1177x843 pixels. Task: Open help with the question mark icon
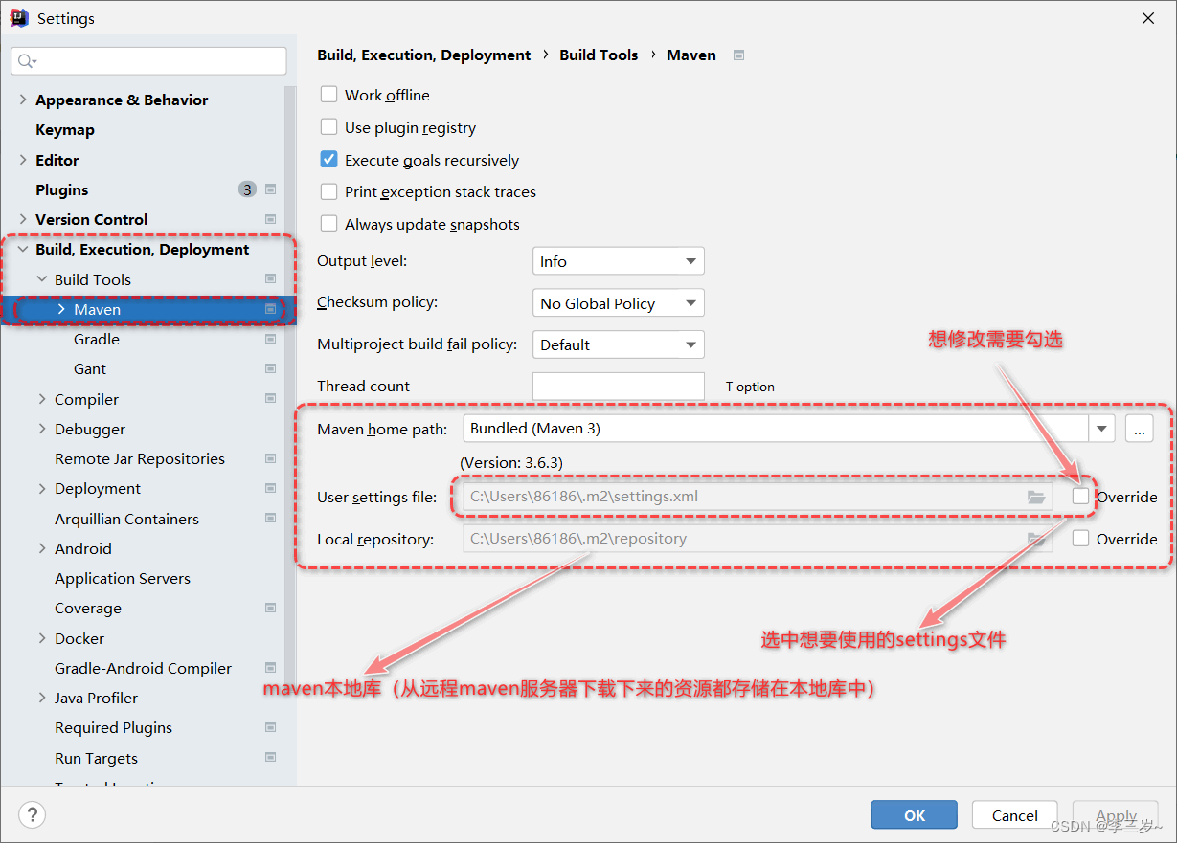click(x=33, y=815)
